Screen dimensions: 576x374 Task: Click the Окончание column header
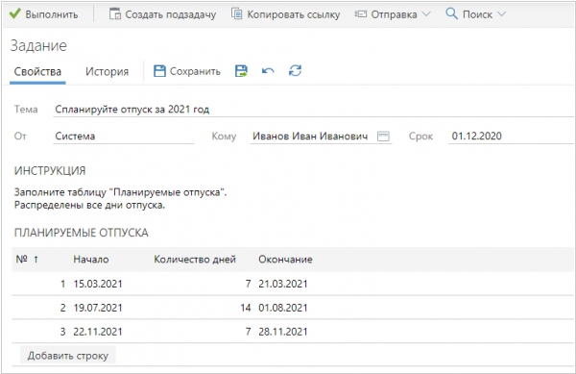click(285, 260)
